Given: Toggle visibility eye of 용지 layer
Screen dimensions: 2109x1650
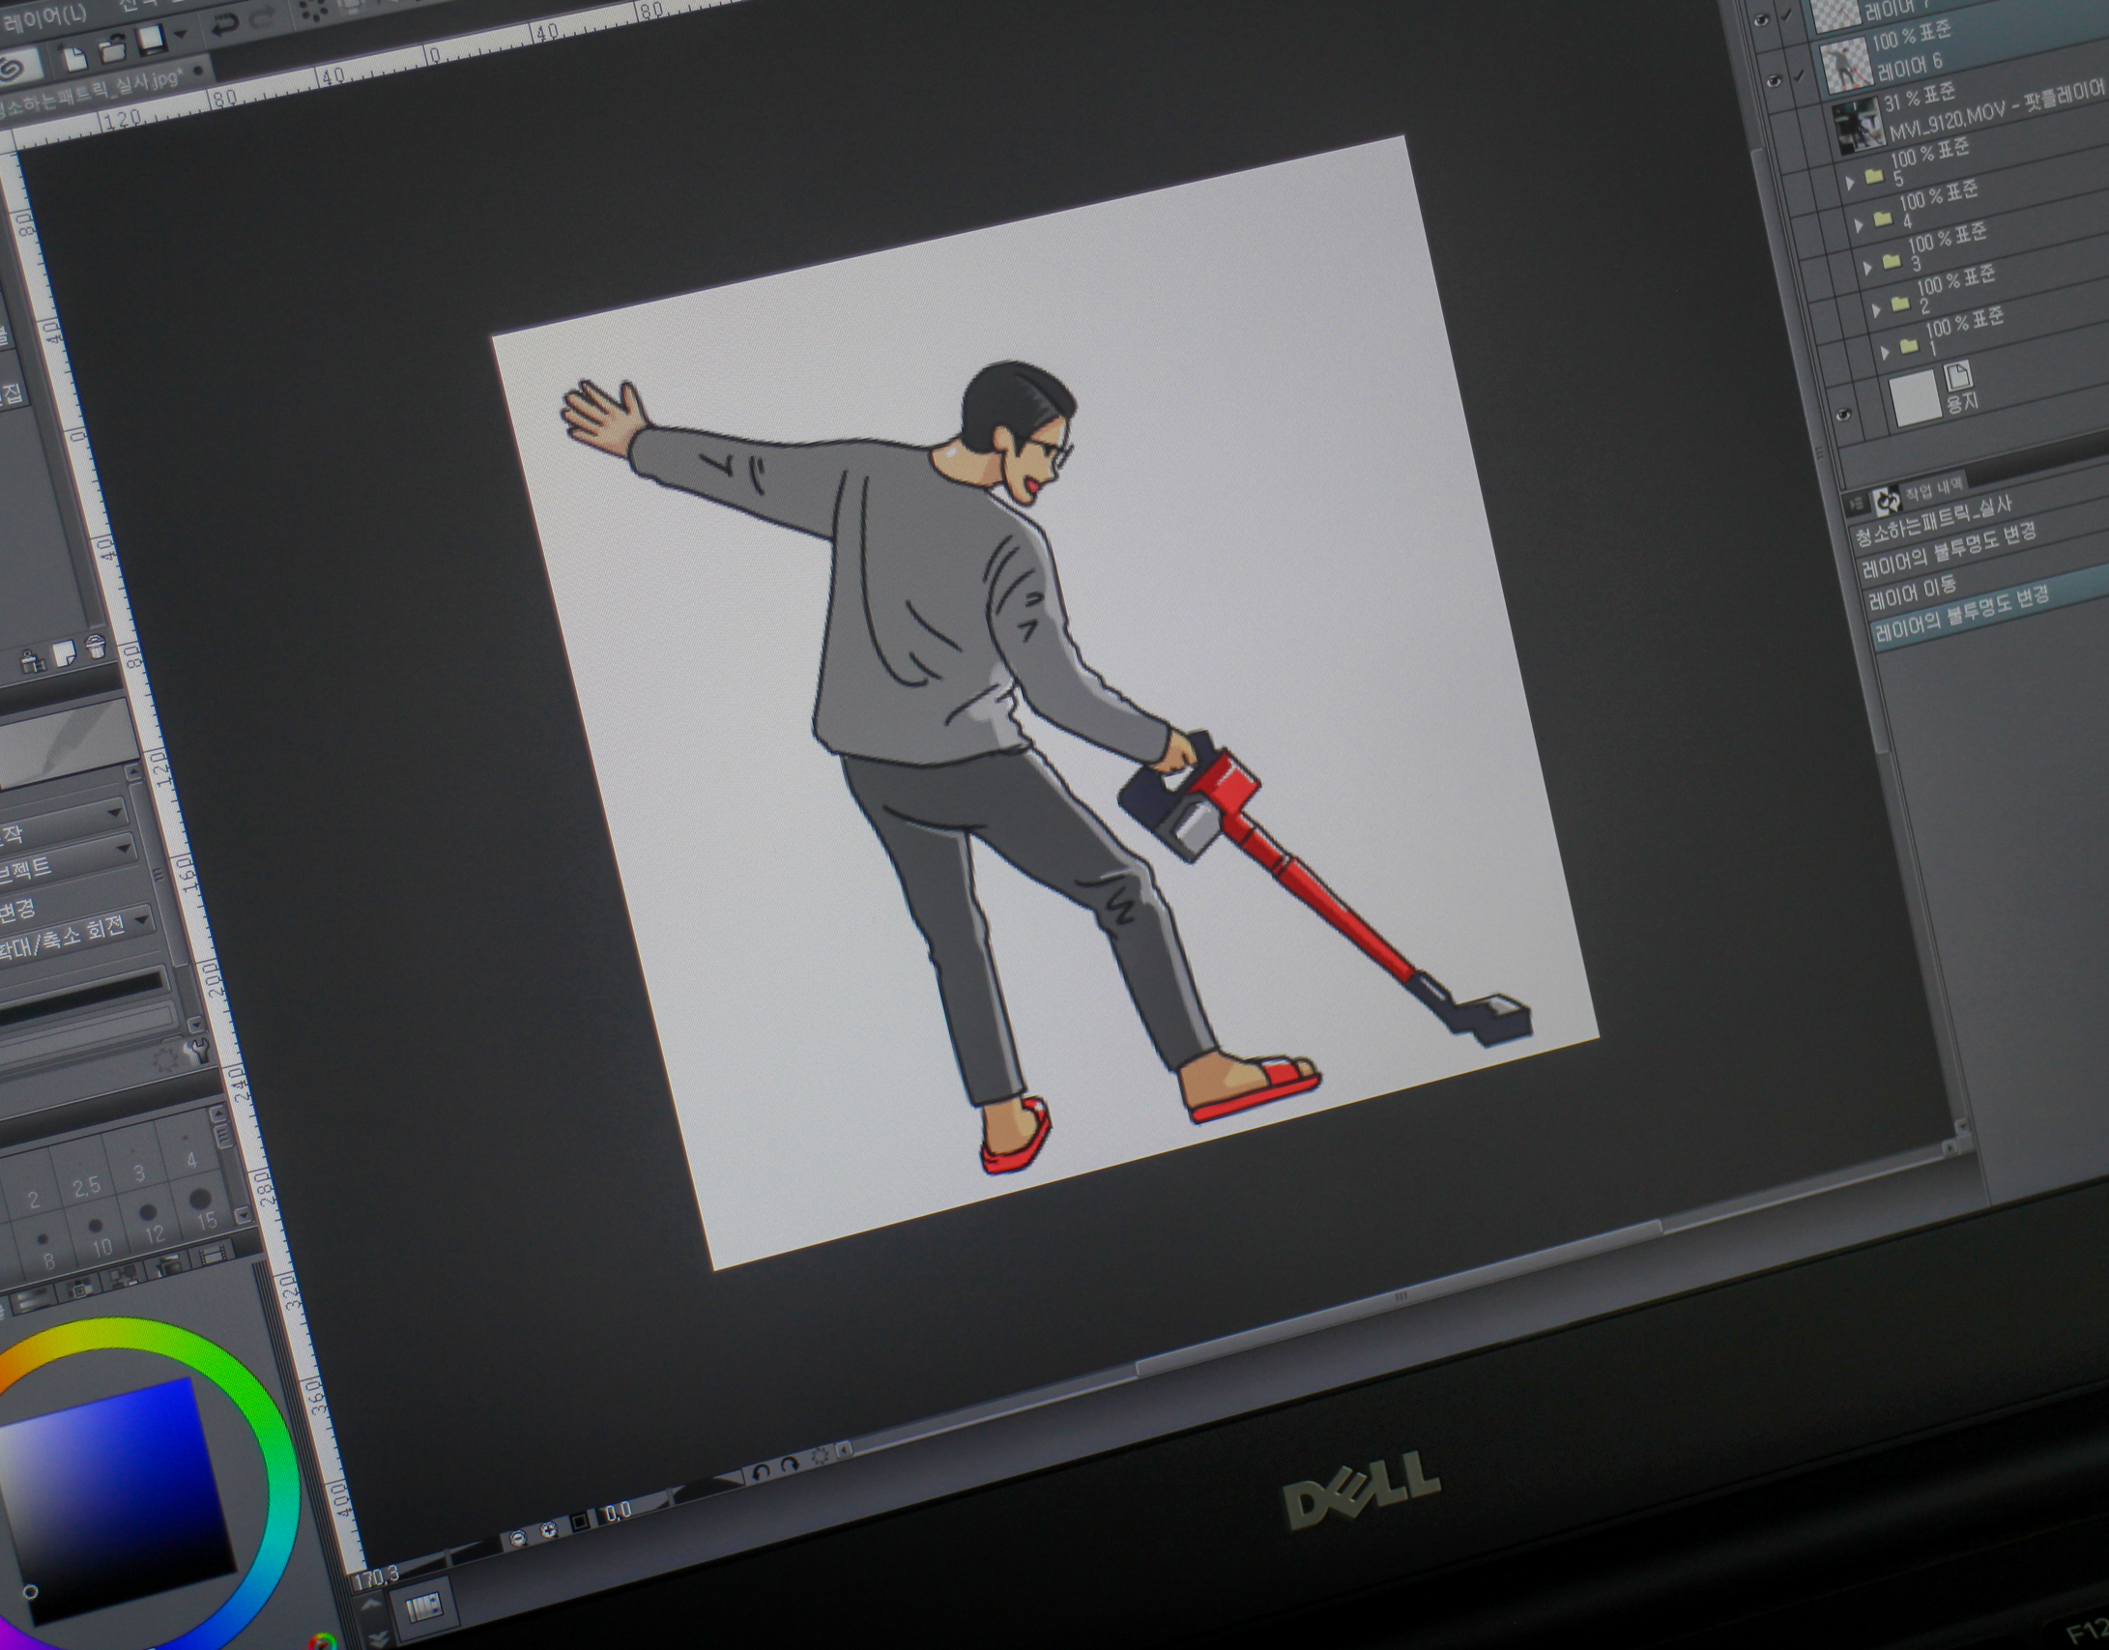Looking at the screenshot, I should tap(1844, 416).
